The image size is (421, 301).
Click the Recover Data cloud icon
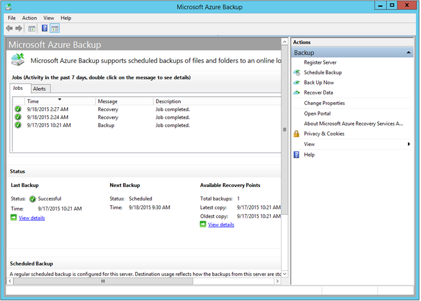[297, 93]
